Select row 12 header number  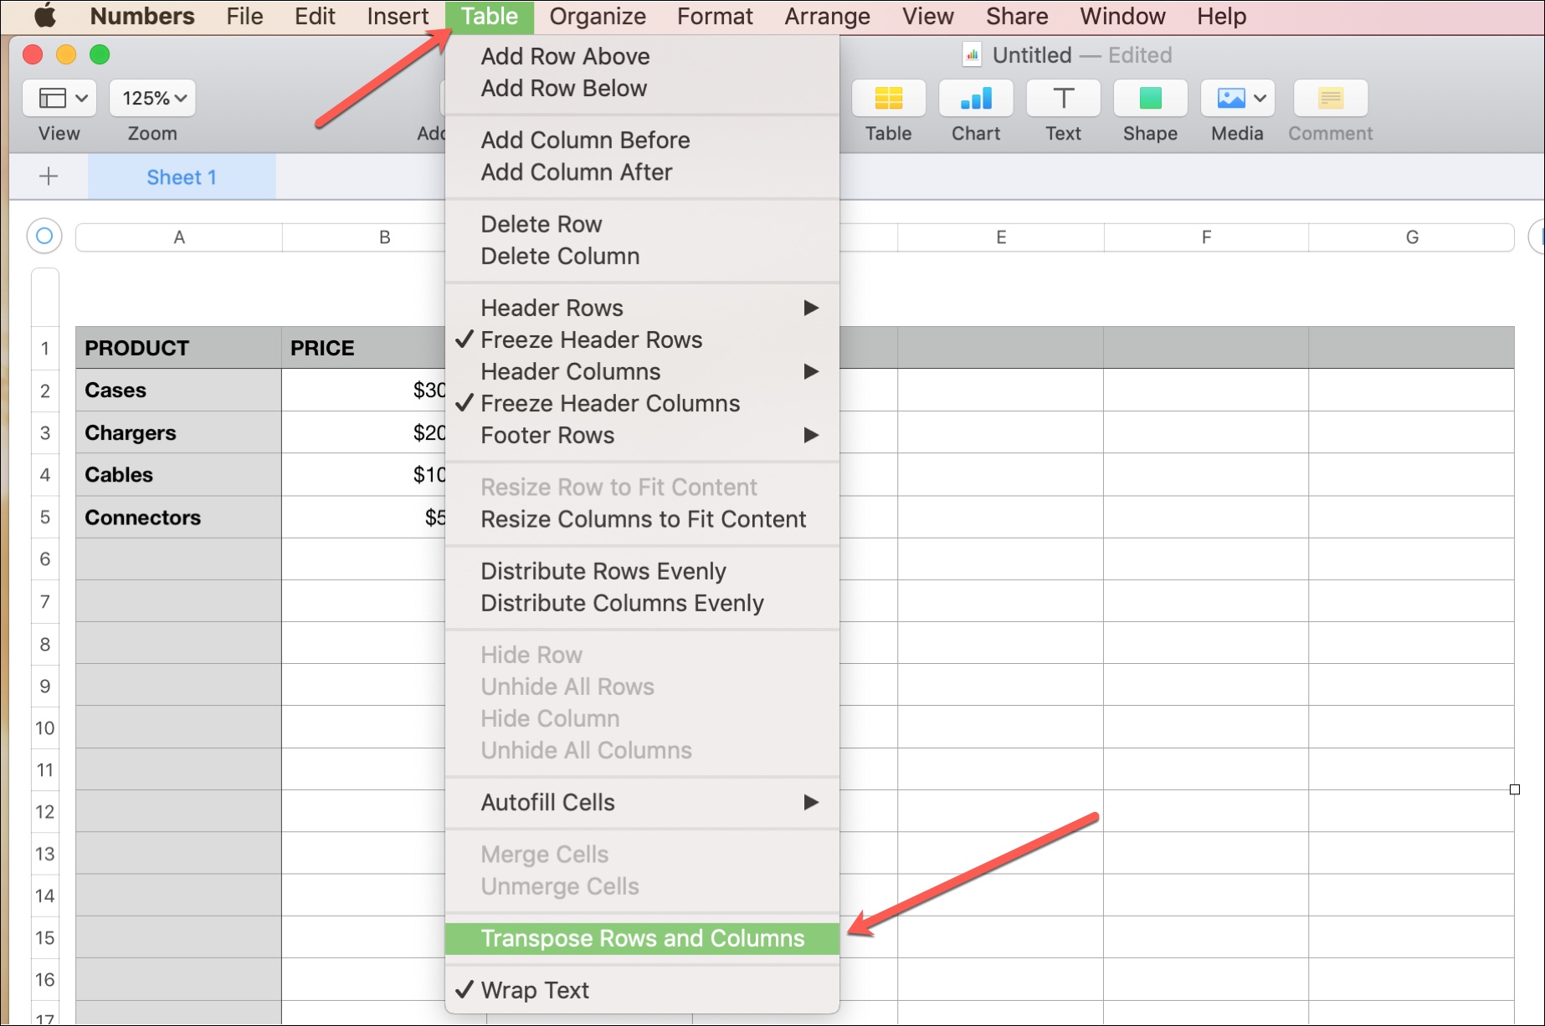pos(45,811)
